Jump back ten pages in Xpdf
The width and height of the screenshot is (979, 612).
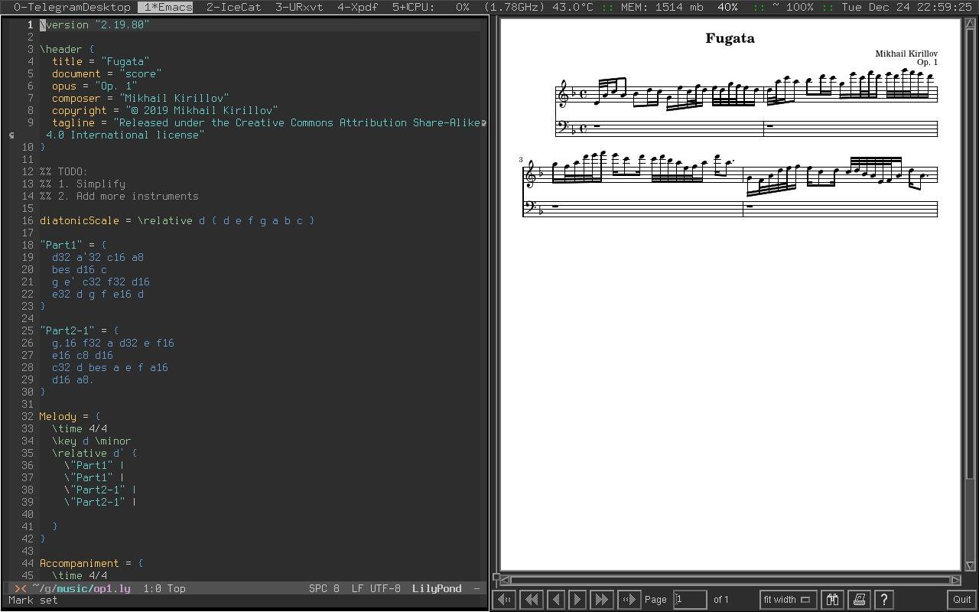tap(532, 600)
